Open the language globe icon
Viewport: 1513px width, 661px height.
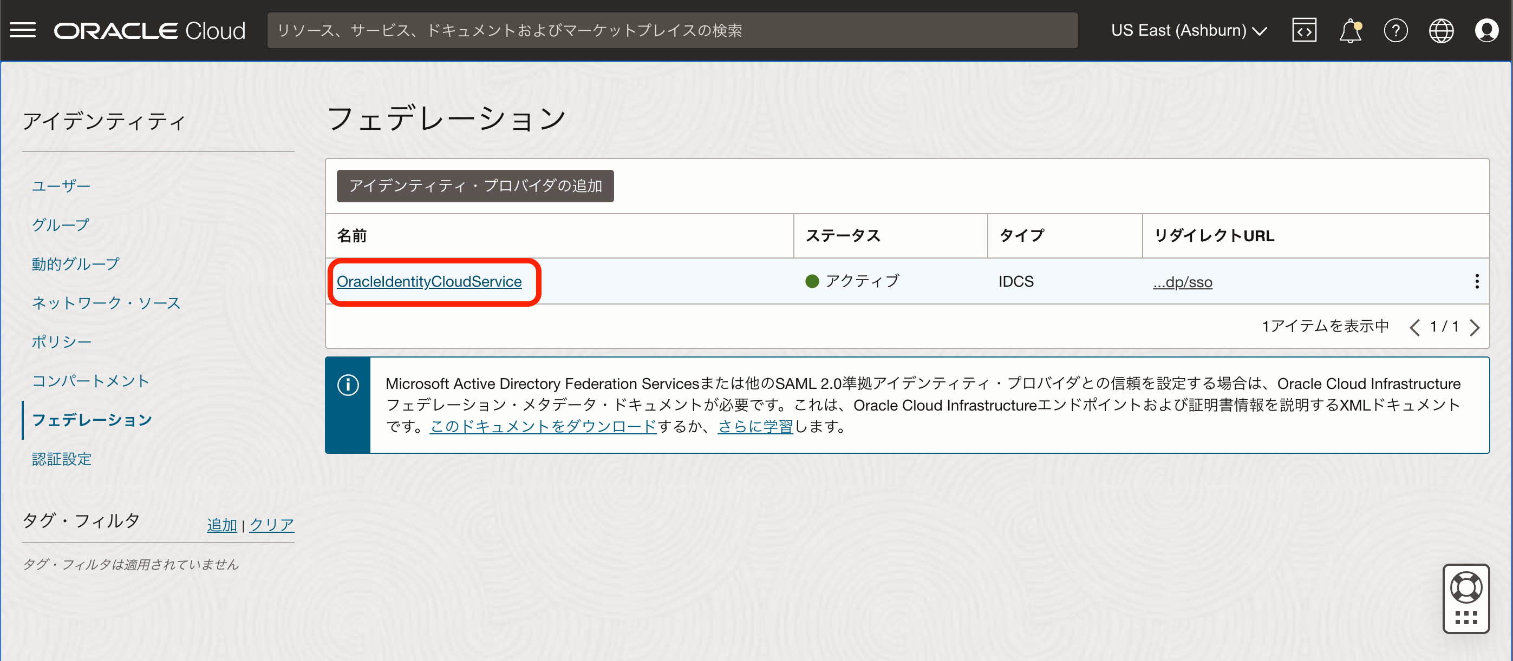tap(1441, 30)
